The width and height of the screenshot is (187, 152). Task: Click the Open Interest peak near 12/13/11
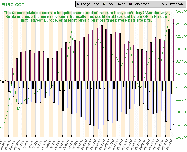tap(71, 32)
